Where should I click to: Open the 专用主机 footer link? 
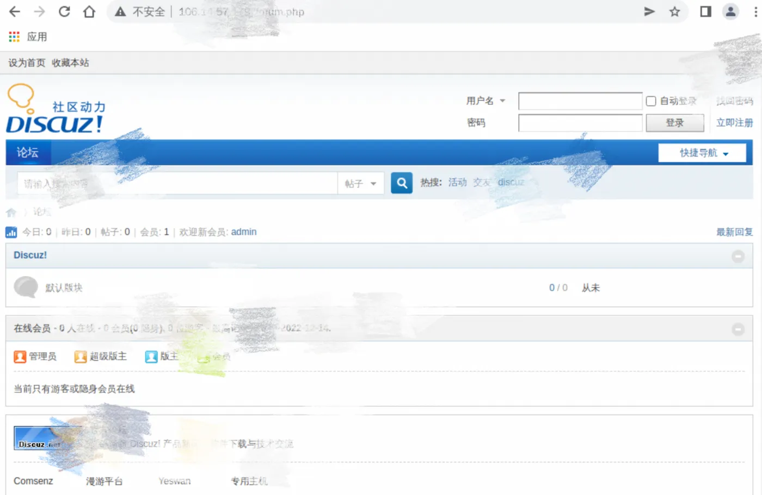pos(249,481)
